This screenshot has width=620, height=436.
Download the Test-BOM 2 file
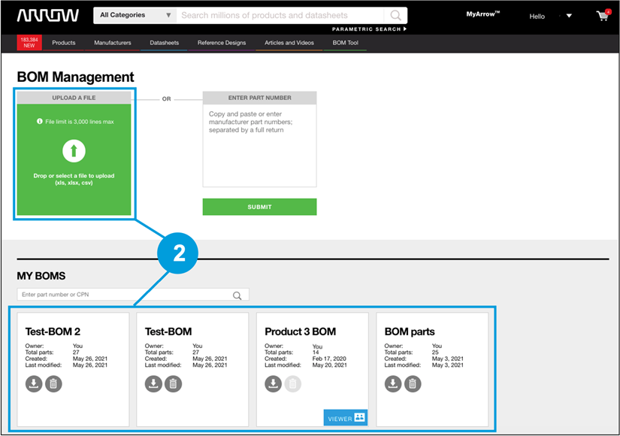(34, 384)
